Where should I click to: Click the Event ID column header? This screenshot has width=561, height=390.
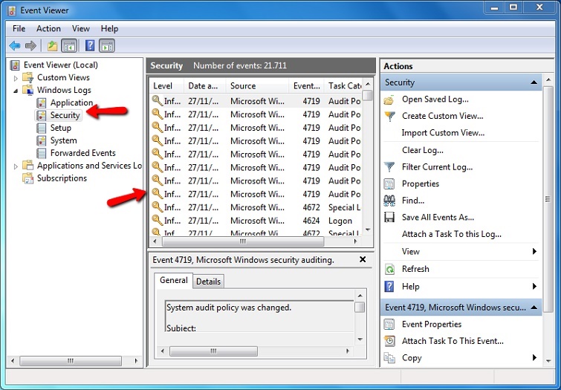click(306, 86)
